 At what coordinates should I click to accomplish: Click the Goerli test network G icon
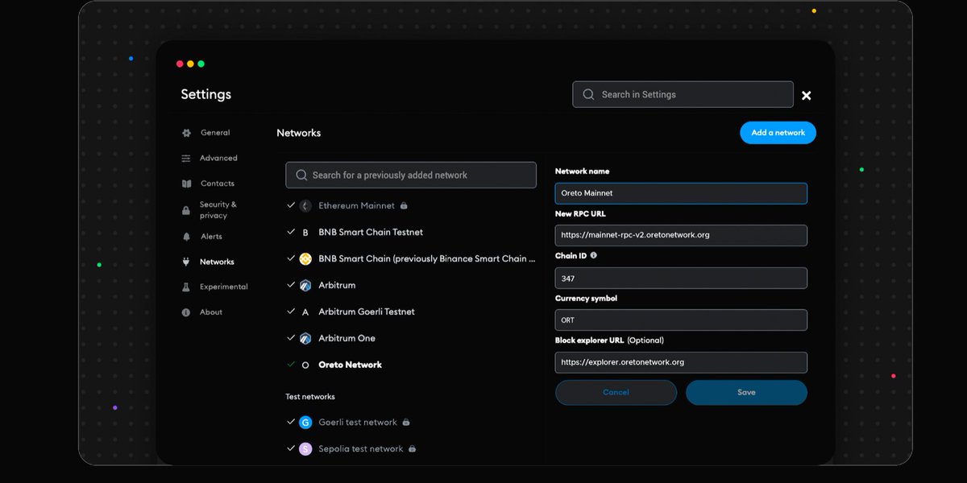click(305, 423)
